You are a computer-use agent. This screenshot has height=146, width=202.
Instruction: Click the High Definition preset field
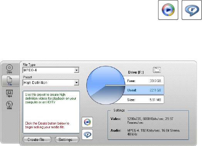point(51,83)
